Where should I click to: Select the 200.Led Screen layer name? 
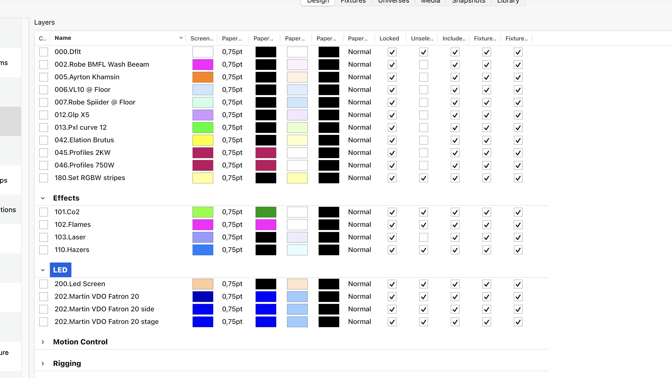80,284
